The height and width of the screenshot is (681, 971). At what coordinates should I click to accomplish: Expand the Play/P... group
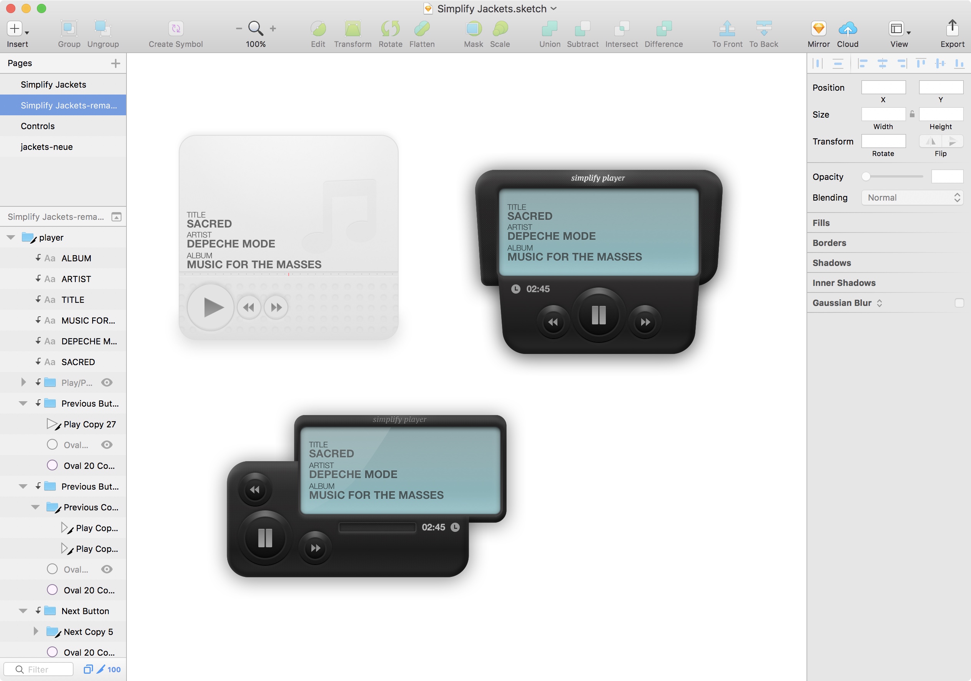click(23, 382)
